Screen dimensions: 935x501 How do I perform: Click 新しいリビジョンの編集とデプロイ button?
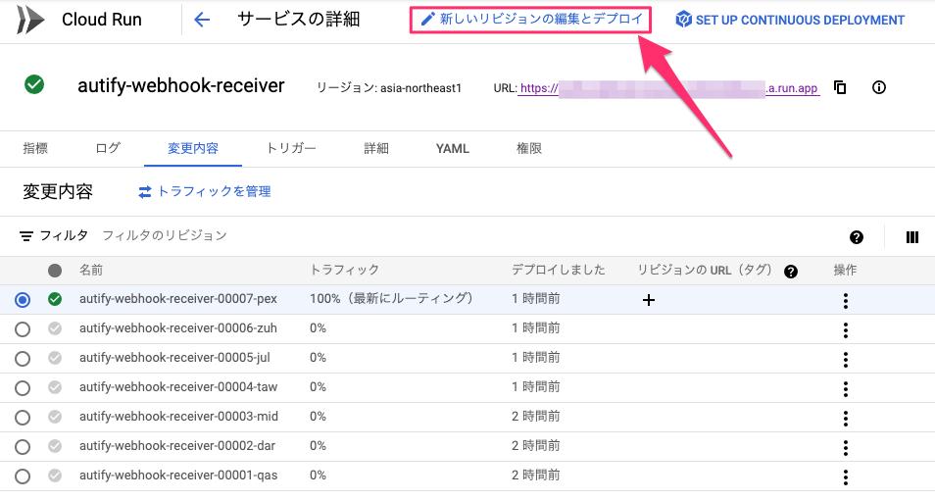point(530,20)
